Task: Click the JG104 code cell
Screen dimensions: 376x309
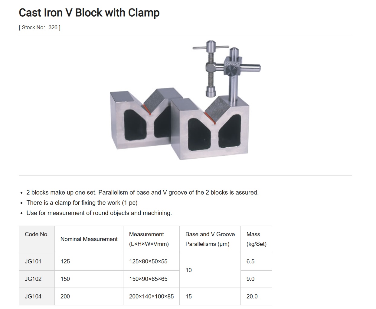Action: 37,296
